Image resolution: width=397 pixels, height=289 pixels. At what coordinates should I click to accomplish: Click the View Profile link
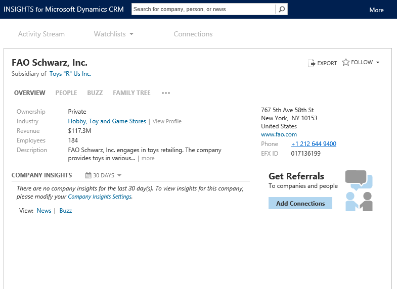[167, 121]
